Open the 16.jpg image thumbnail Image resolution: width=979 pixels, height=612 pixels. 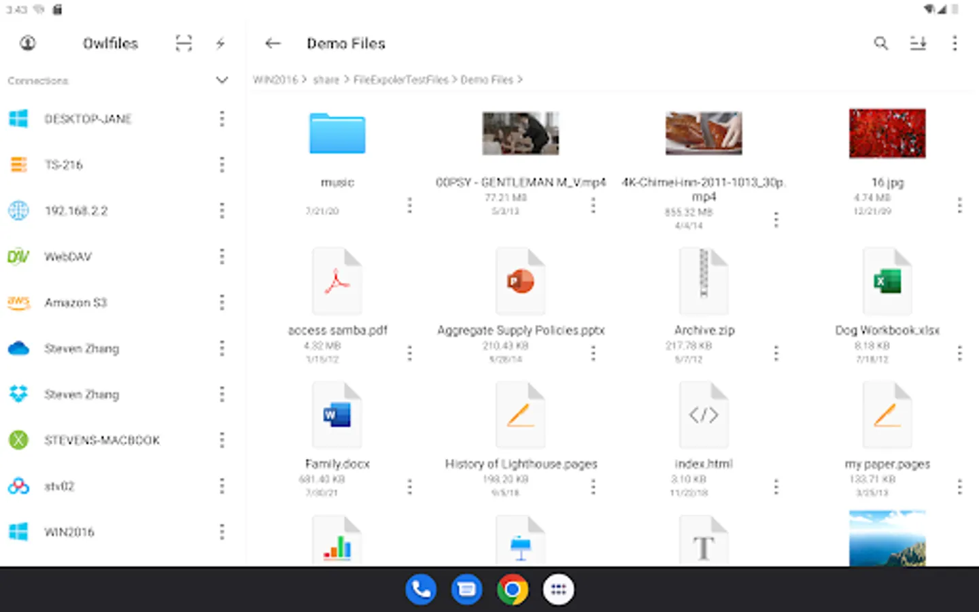click(887, 133)
